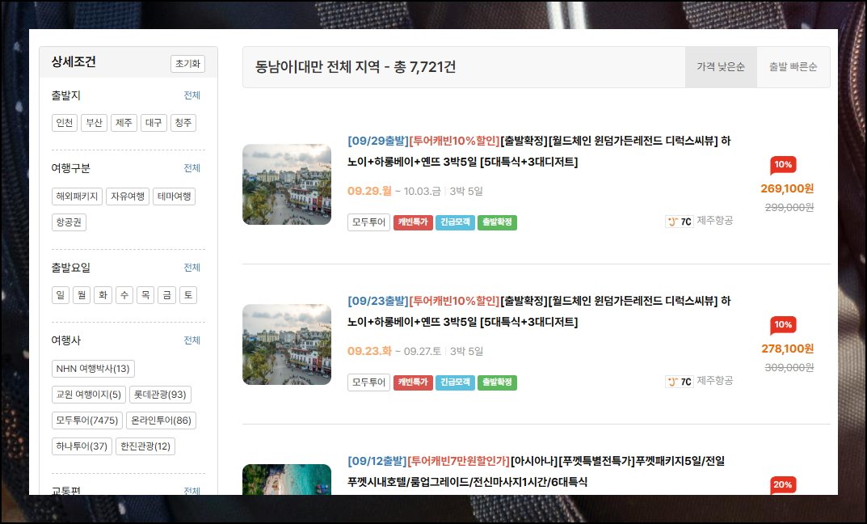
Task: Select 전체 for 출발지 section
Action: 191,95
